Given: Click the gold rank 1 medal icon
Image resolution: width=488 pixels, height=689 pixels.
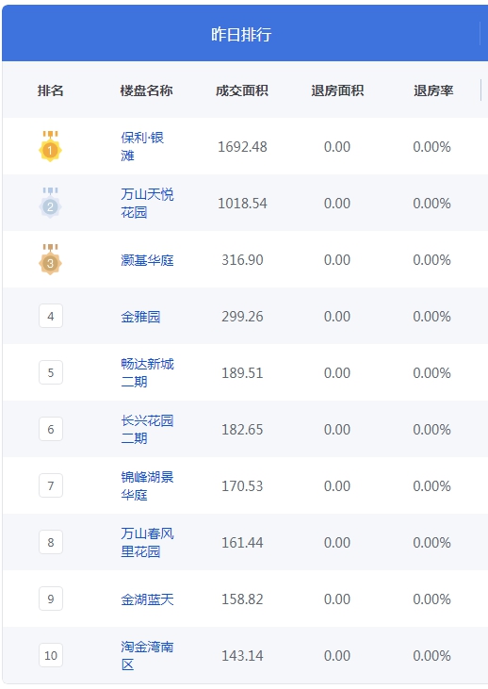Looking at the screenshot, I should [x=50, y=146].
